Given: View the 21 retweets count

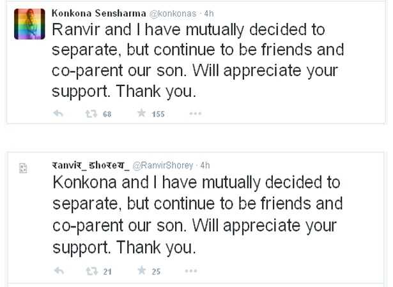Looking at the screenshot, I should click(x=107, y=272).
